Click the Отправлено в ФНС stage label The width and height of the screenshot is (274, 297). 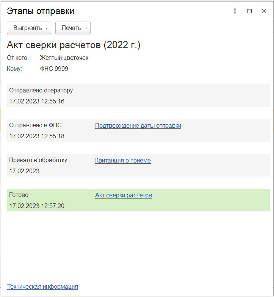(x=35, y=125)
